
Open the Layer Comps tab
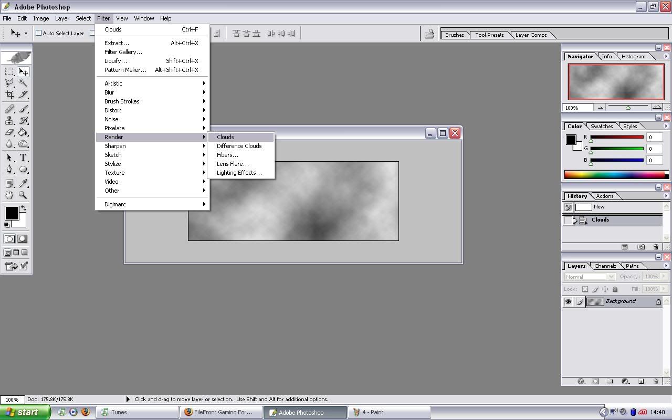coord(531,35)
